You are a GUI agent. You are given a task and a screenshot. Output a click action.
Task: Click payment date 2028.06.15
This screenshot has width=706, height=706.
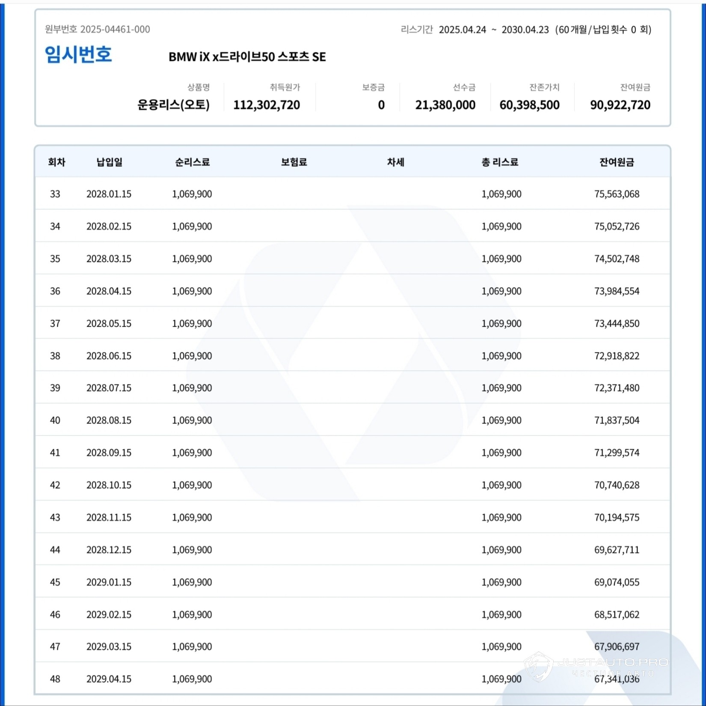(x=109, y=356)
